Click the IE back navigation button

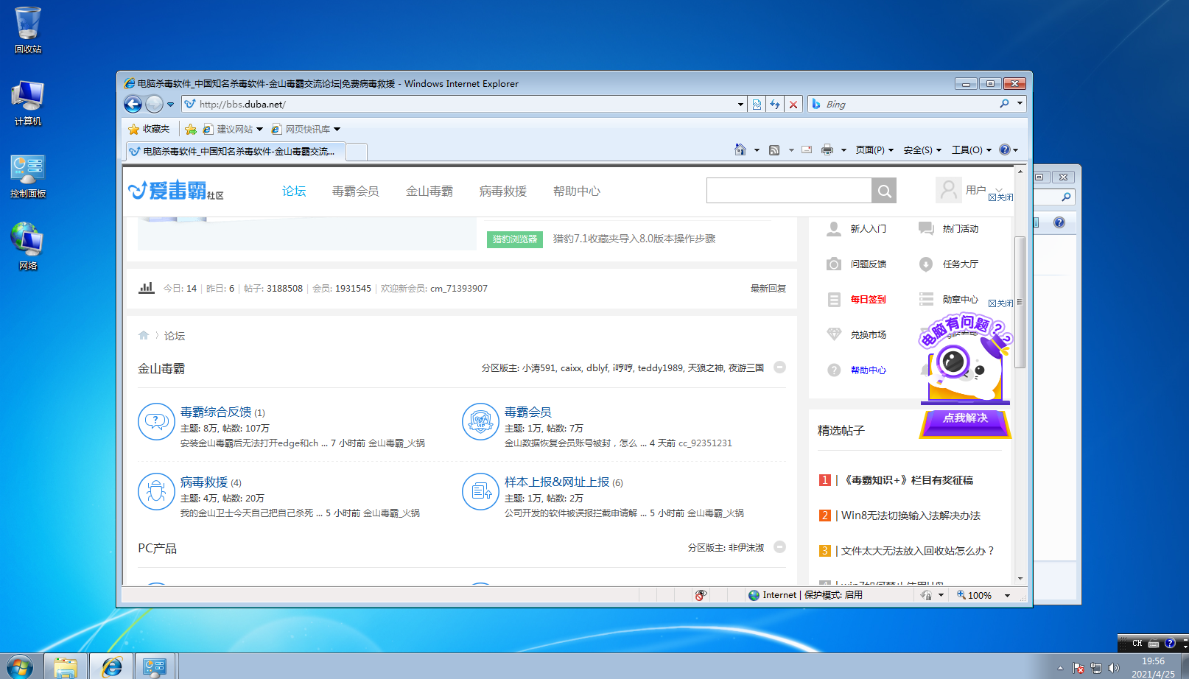pyautogui.click(x=133, y=105)
